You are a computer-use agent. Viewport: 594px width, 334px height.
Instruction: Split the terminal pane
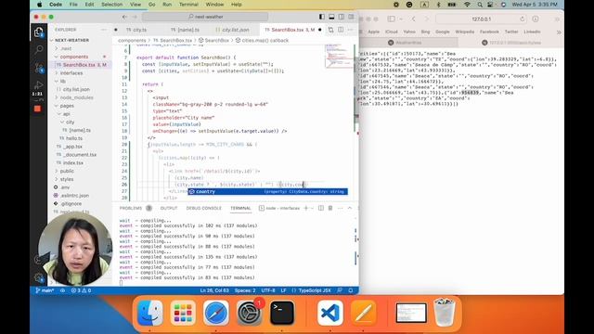[x=321, y=208]
